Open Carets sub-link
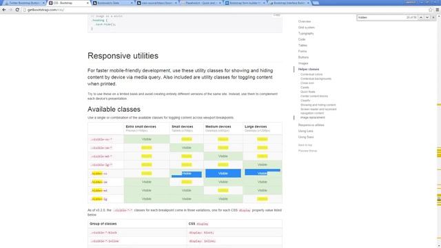The image size is (441, 248). point(305,87)
